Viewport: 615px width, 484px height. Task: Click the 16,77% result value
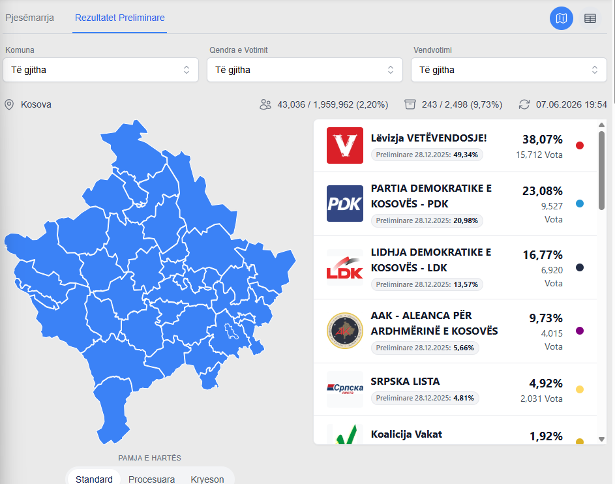[543, 255]
